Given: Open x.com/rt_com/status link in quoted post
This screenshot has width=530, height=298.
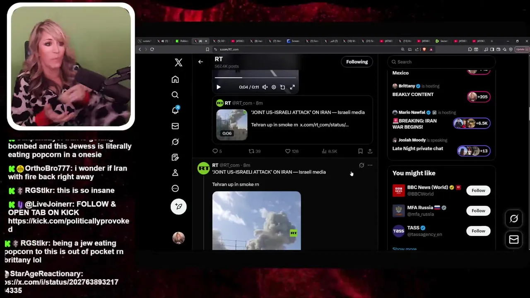Looking at the screenshot, I should coord(324,125).
